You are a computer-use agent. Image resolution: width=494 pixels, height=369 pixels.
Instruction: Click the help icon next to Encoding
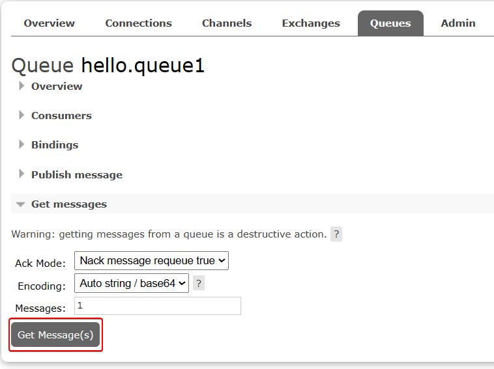[199, 283]
